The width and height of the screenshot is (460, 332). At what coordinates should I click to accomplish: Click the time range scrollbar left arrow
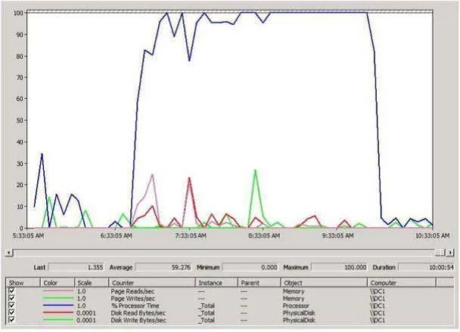[9, 252]
